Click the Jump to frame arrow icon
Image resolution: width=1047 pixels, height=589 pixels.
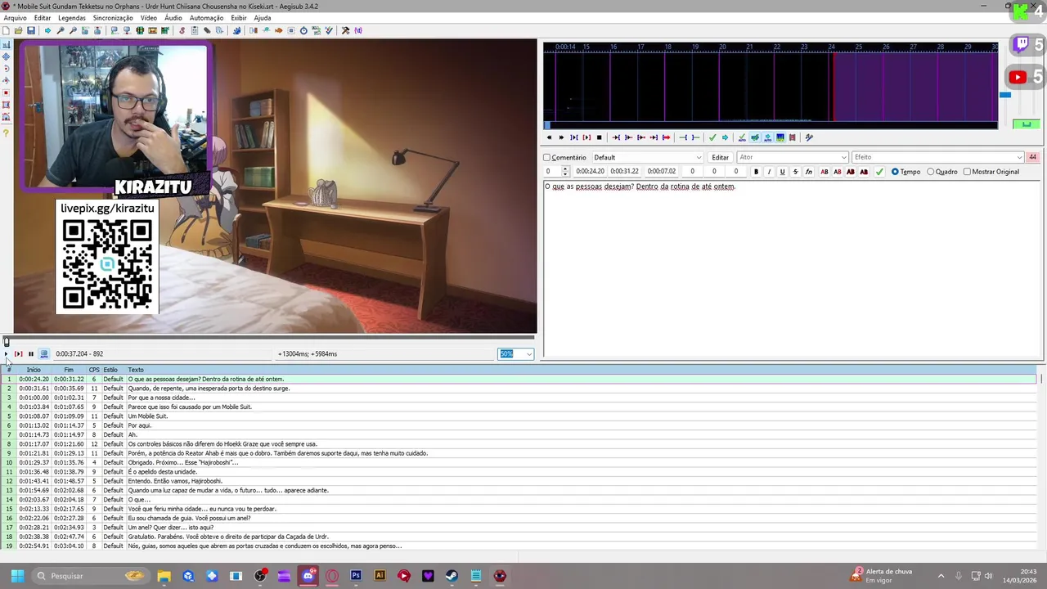click(47, 30)
